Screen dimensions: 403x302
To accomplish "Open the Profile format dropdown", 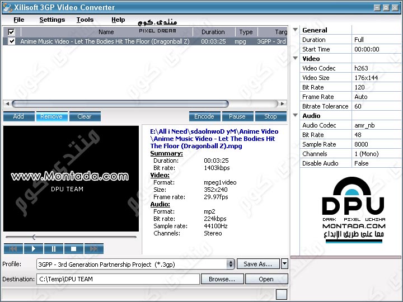I will click(231, 264).
